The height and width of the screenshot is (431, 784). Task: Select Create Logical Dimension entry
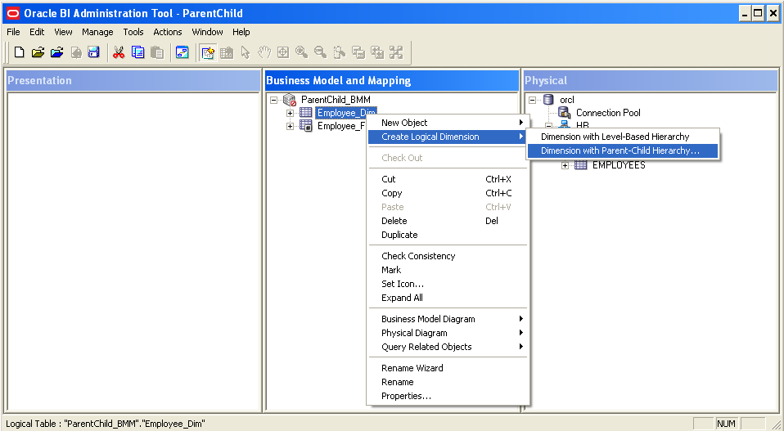coord(448,137)
